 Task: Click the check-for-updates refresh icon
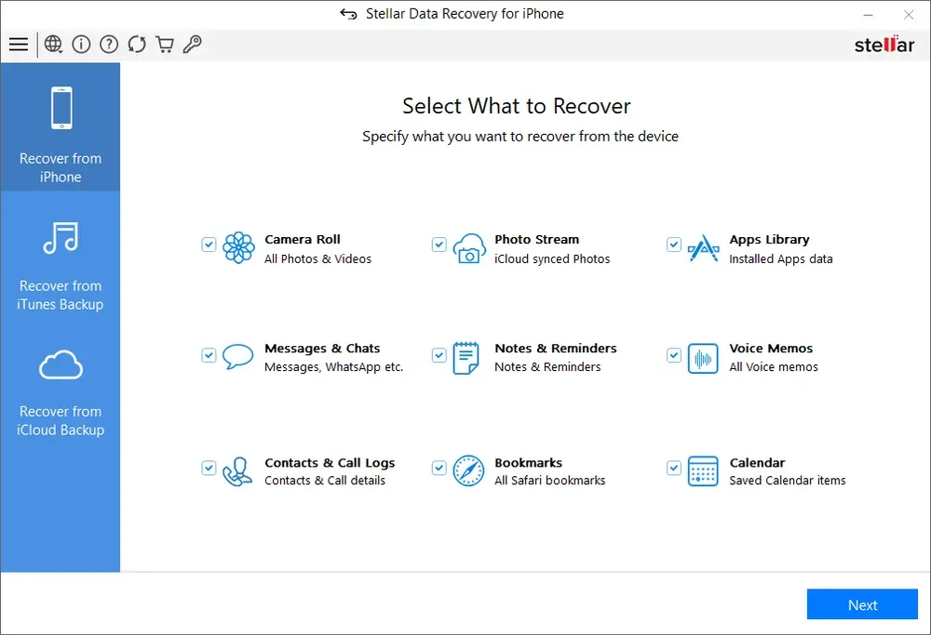(137, 44)
